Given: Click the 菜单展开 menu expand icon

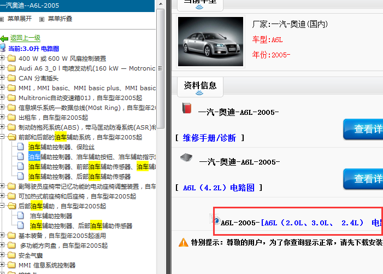Looking at the screenshot, I should pyautogui.click(x=2, y=19).
